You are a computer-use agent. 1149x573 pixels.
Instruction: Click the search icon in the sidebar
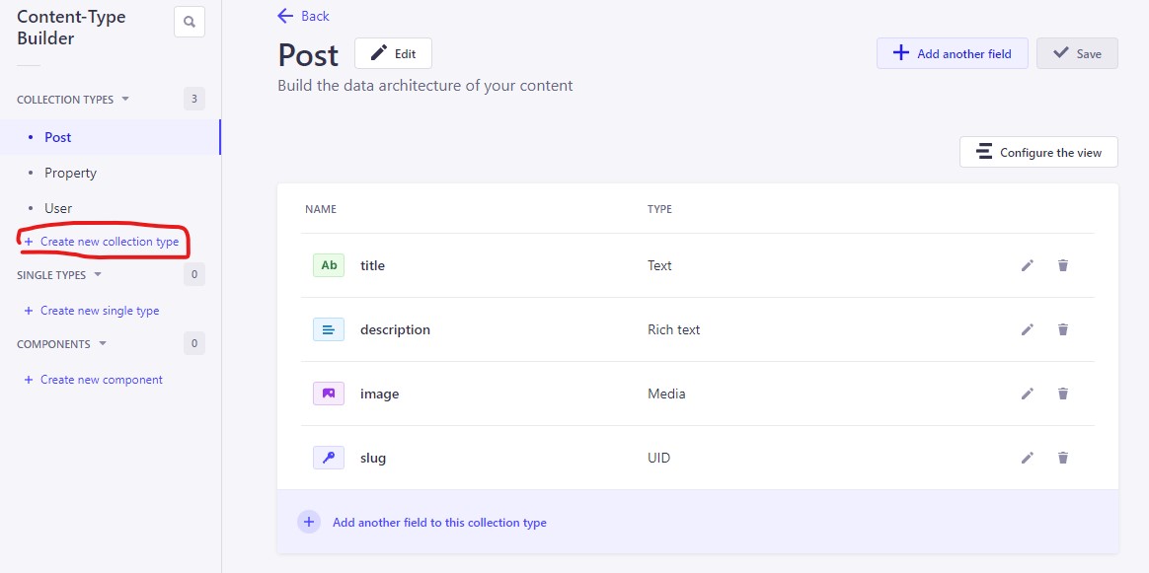tap(189, 22)
